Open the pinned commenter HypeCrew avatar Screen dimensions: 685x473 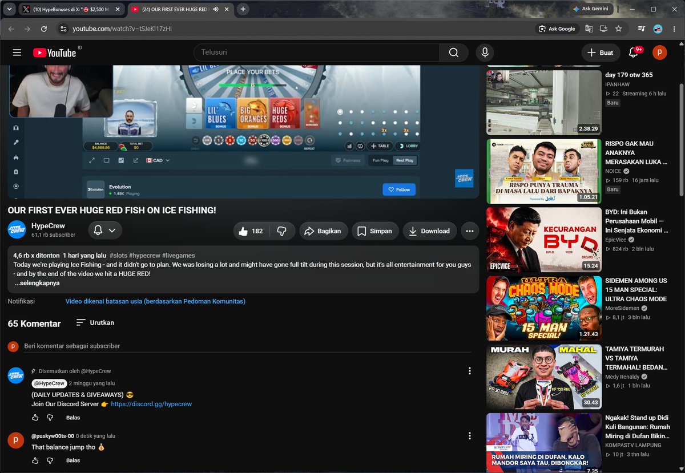coord(15,375)
